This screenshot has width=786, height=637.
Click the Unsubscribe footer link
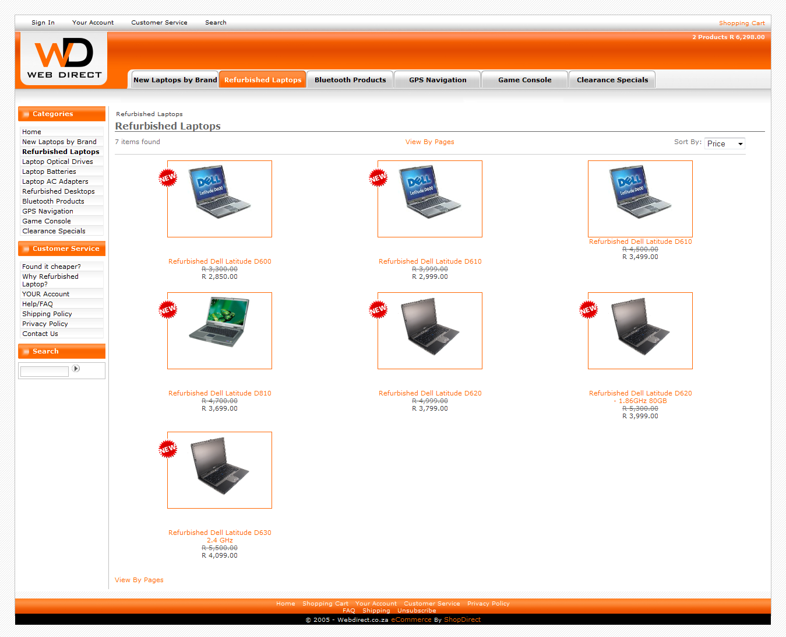point(417,611)
